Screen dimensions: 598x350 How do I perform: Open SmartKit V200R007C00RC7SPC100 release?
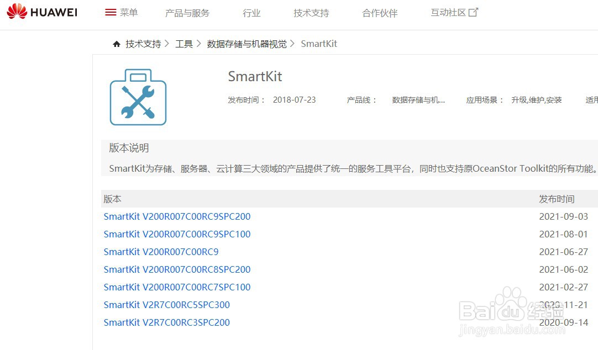(177, 287)
